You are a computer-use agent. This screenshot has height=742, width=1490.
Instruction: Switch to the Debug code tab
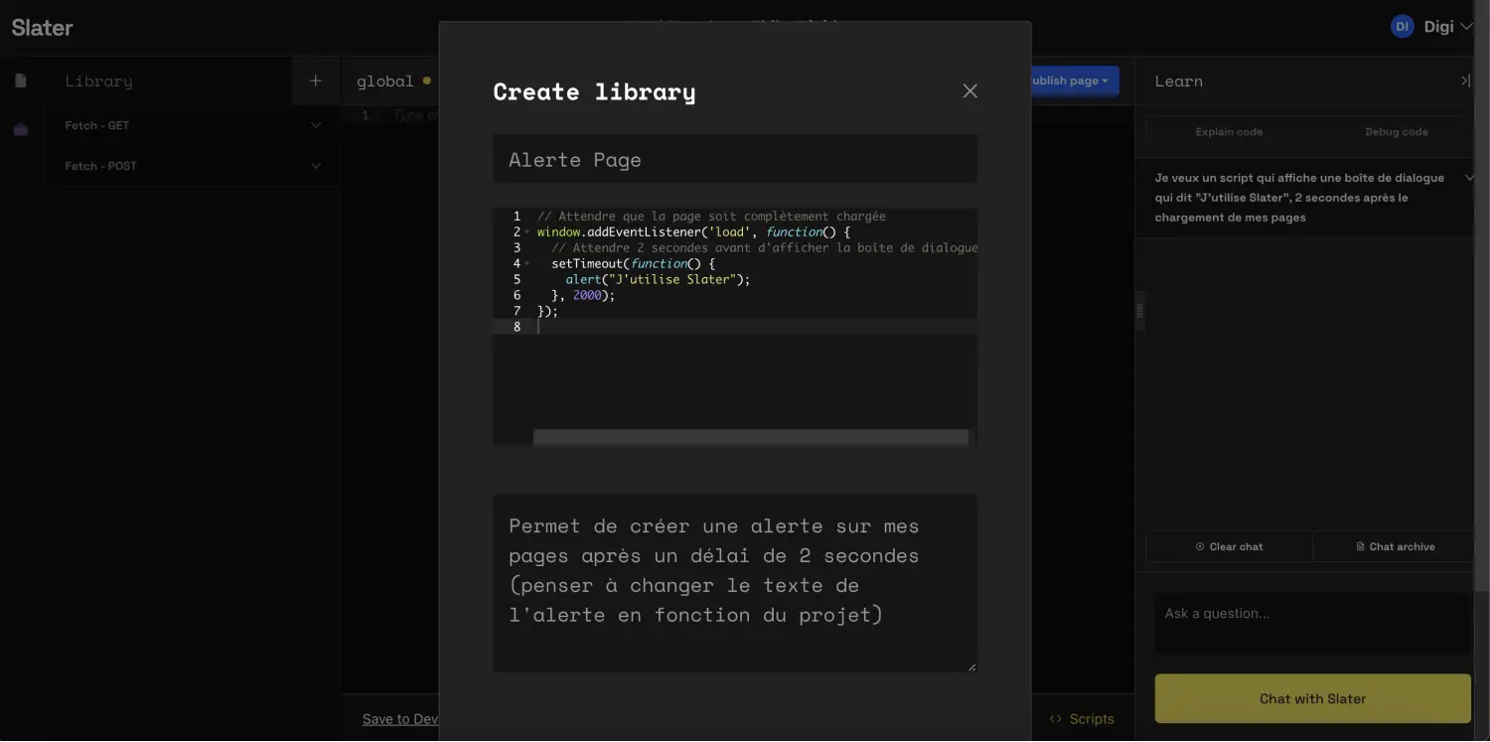(1397, 130)
